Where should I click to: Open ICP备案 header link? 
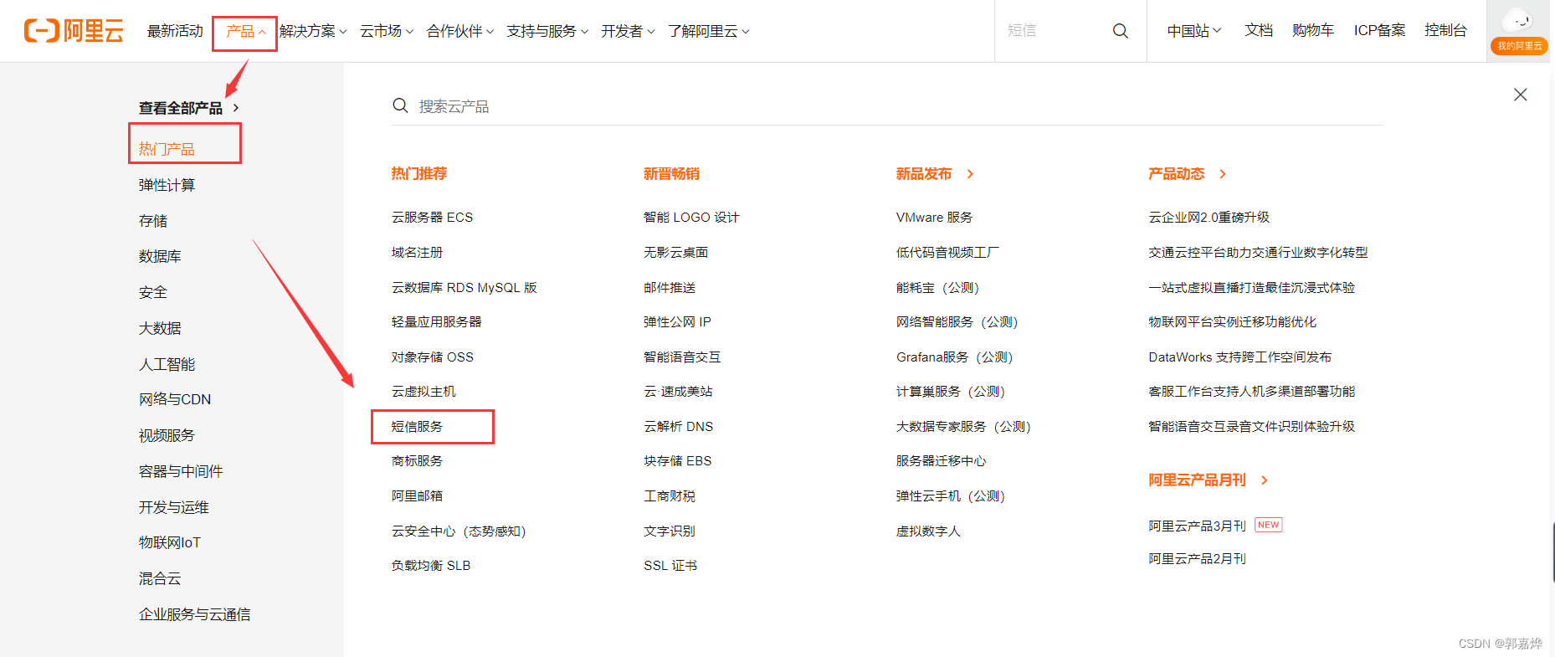coord(1380,30)
